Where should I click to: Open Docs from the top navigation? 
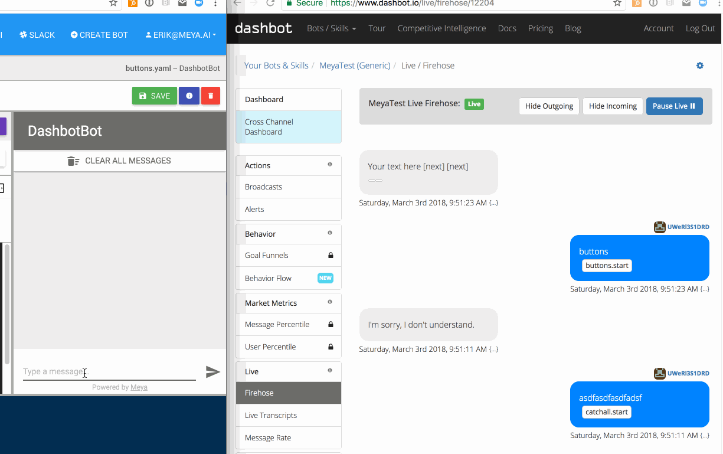507,28
